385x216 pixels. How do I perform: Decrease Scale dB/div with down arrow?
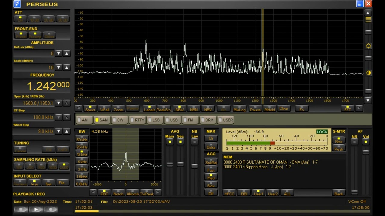59,67
